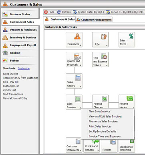Open Receive Money from Customer shortcut
145x155 pixels.
(20, 78)
